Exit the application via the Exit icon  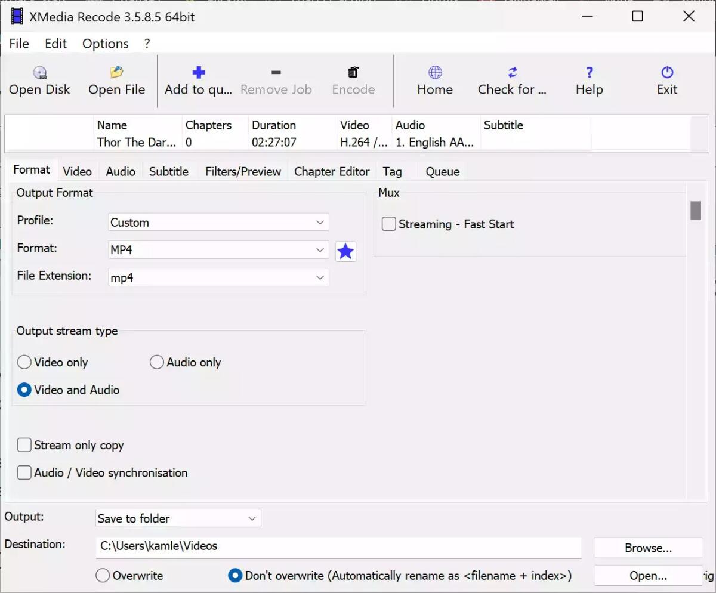coord(666,81)
